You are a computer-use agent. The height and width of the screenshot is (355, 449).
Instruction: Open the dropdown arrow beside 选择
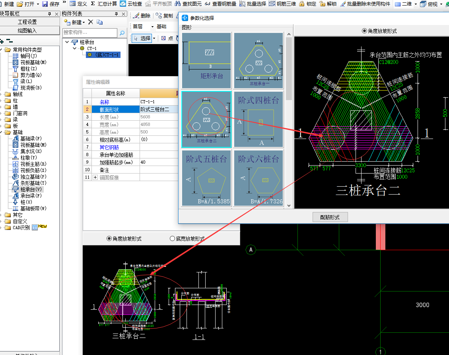154,38
